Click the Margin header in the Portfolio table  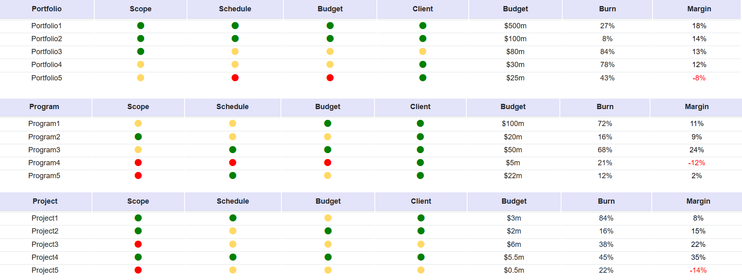(x=699, y=9)
